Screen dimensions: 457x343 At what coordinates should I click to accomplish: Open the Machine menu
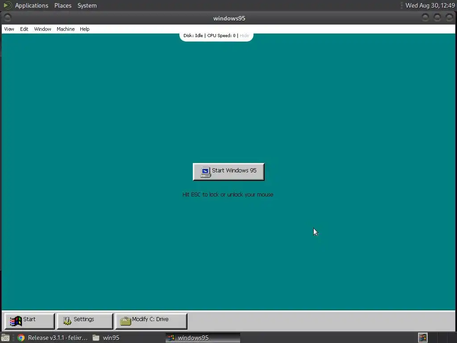(x=66, y=29)
